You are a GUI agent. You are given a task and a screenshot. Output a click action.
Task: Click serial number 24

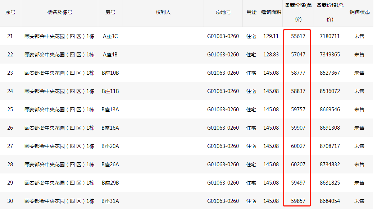pyautogui.click(x=10, y=91)
